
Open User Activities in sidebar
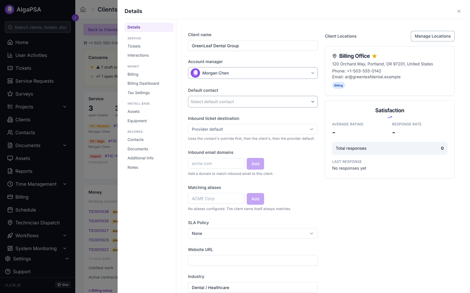pyautogui.click(x=31, y=55)
